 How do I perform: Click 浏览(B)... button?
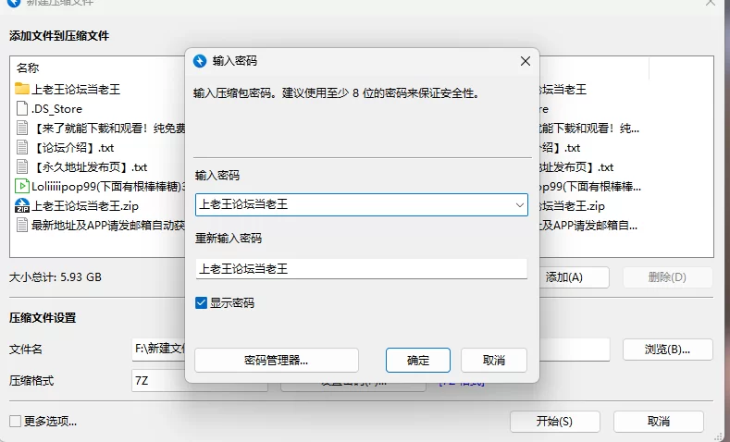(x=667, y=350)
